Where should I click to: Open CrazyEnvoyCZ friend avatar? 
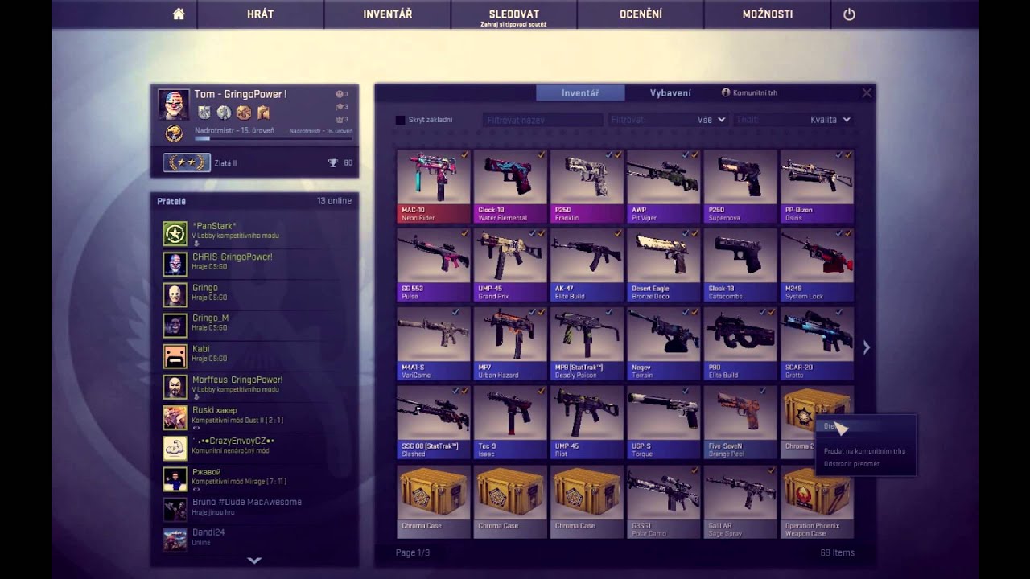[175, 448]
